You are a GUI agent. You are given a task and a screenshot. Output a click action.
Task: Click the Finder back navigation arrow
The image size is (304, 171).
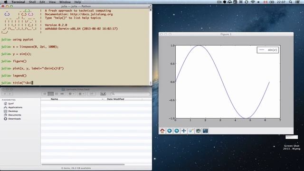(x=5, y=94)
